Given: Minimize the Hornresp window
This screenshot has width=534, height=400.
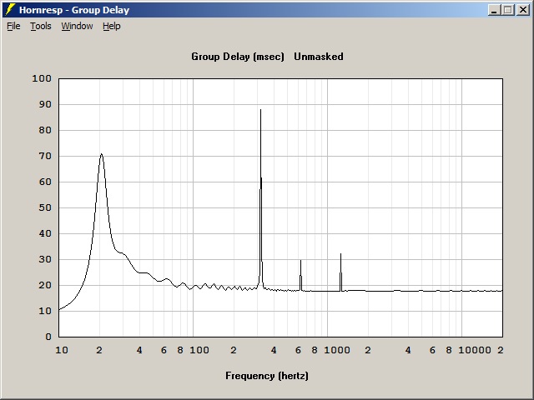Looking at the screenshot, I should (x=495, y=10).
